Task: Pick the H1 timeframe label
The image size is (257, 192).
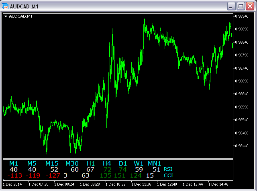Action: [91, 163]
